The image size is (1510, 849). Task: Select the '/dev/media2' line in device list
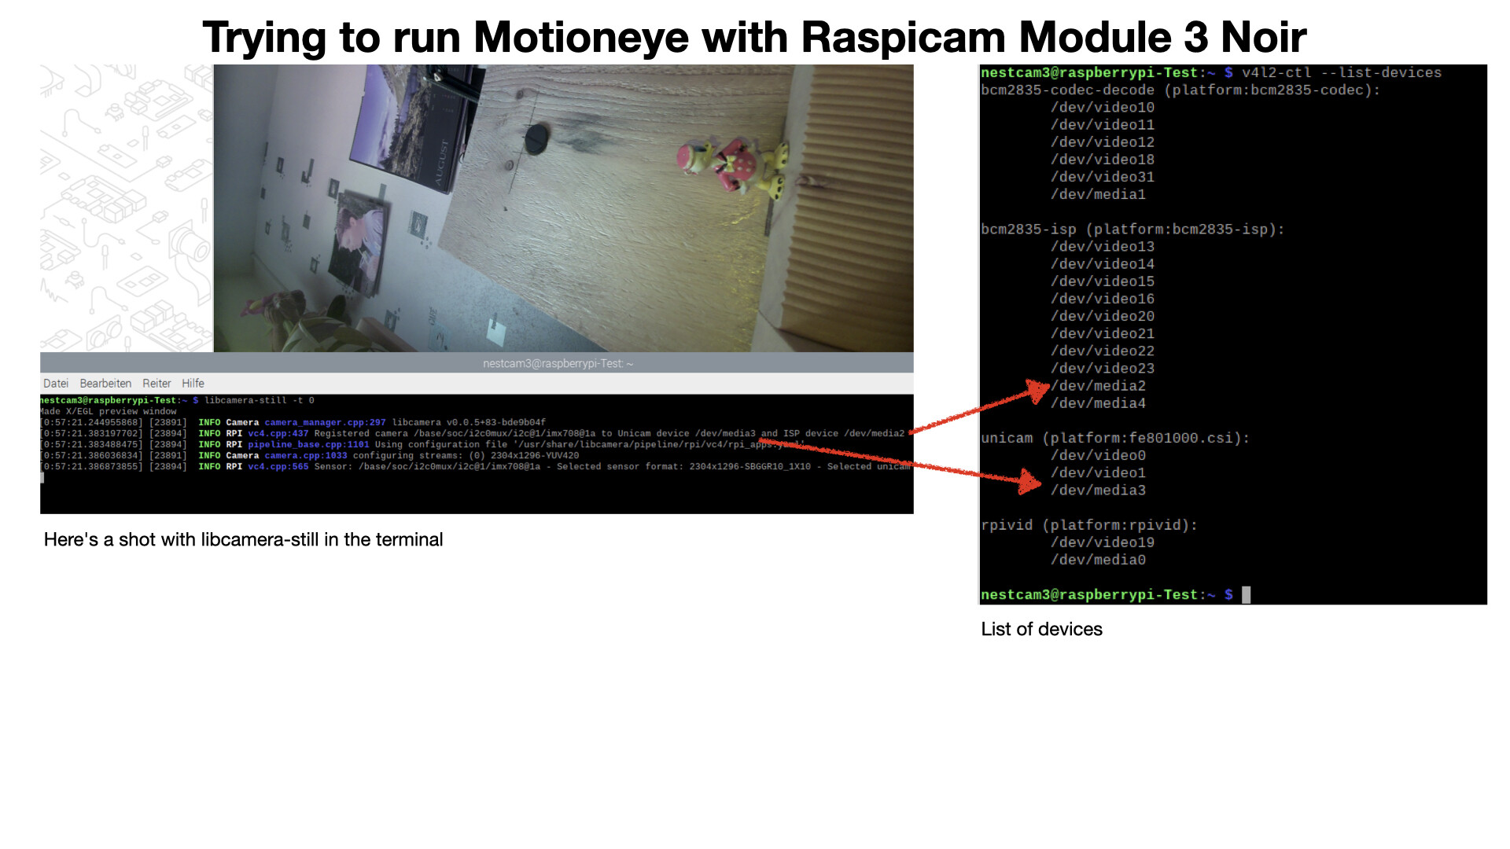coord(1098,386)
